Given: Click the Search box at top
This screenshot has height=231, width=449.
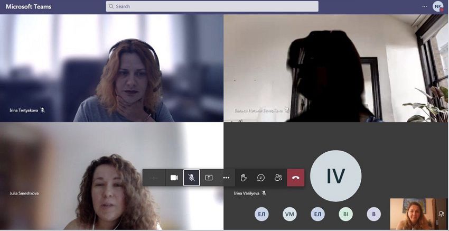Looking at the screenshot, I should (x=212, y=6).
